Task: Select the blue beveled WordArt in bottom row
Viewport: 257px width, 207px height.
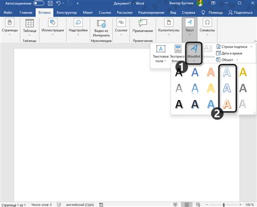Action: (211, 104)
